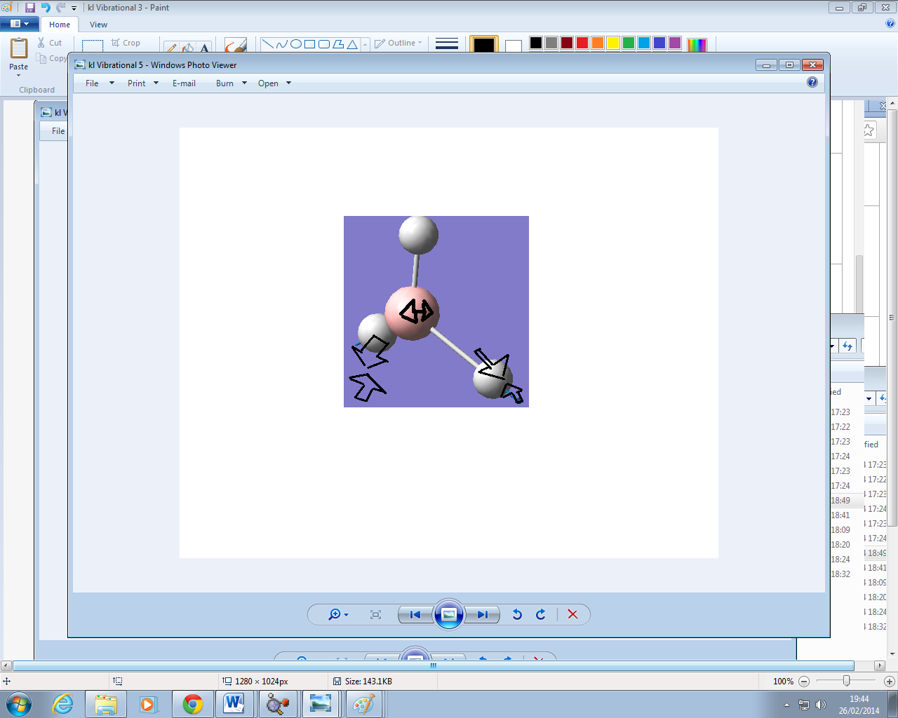Click the Paint horizontal scrollbar

pos(433,665)
